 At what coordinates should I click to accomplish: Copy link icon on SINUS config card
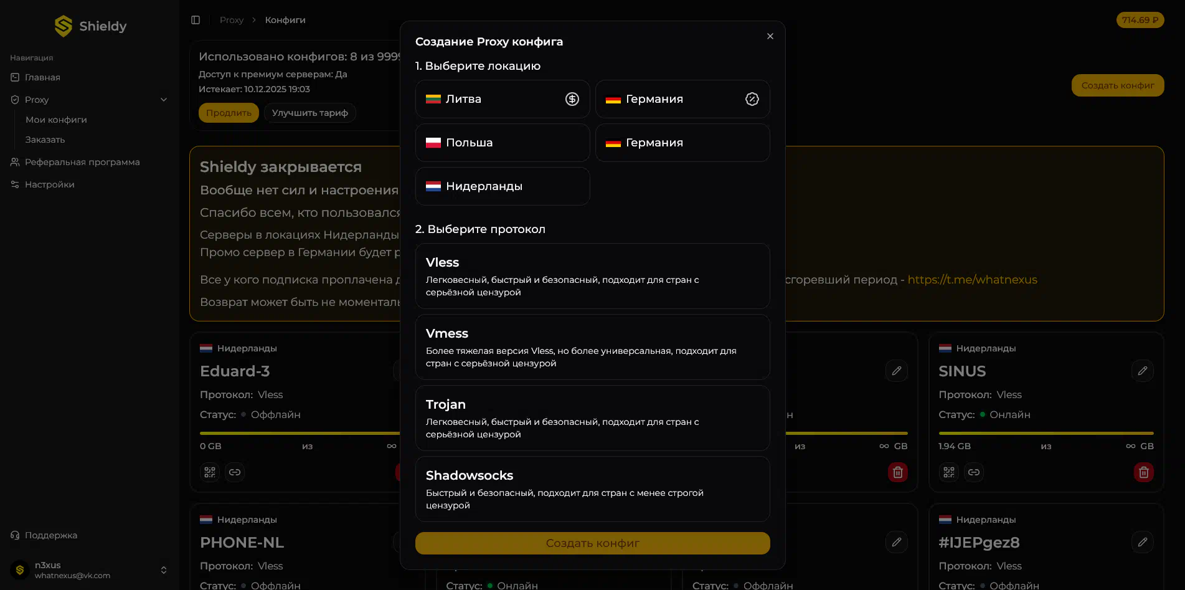pos(974,472)
